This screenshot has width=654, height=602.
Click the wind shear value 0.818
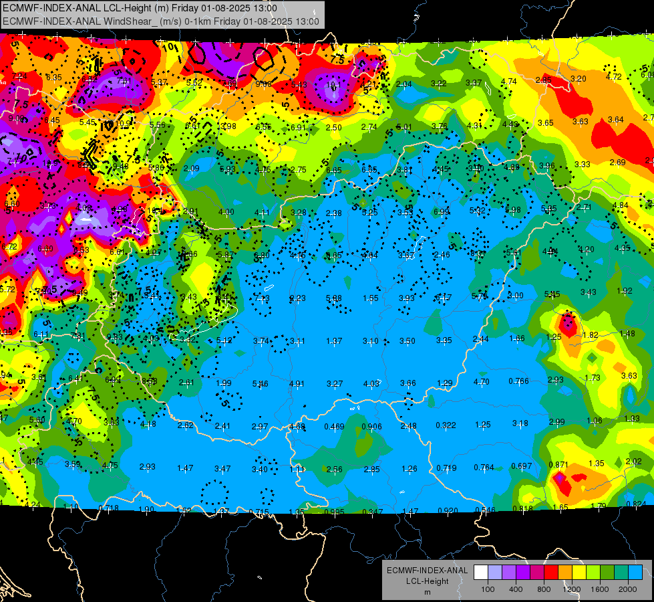(522, 508)
